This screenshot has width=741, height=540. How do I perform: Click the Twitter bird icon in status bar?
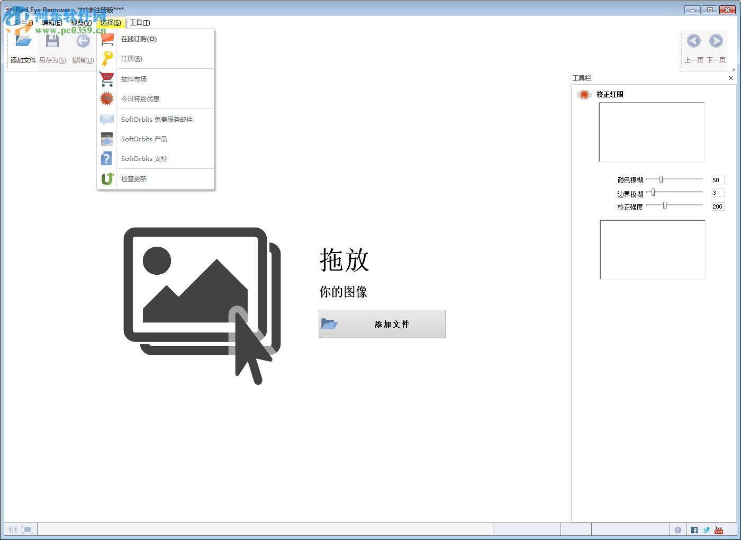click(706, 529)
